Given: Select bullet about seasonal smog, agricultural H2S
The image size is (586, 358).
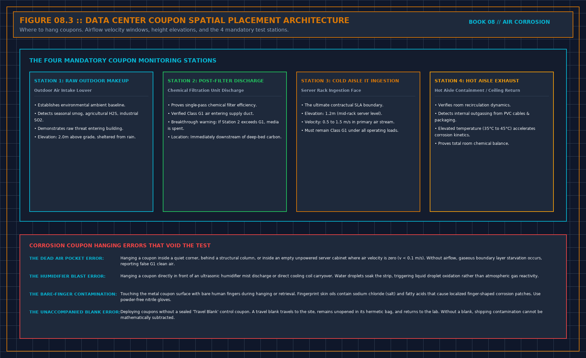Looking at the screenshot, I should tap(86, 117).
